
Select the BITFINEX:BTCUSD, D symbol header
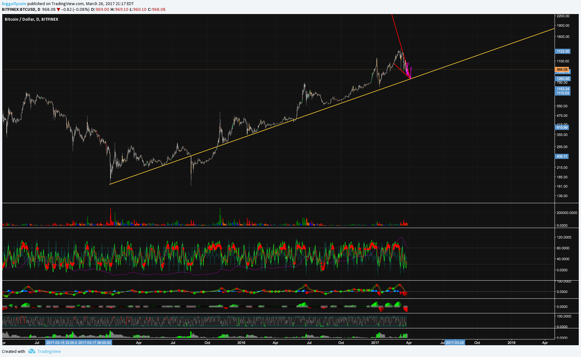coord(21,10)
